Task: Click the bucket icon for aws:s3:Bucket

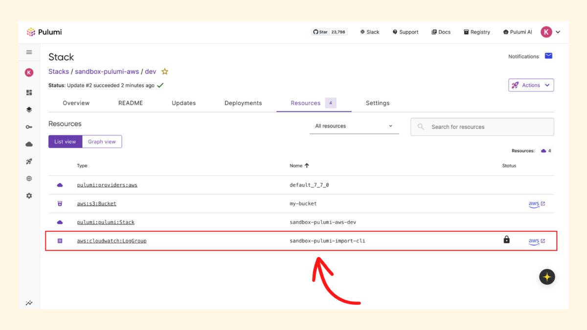Action: tap(60, 204)
